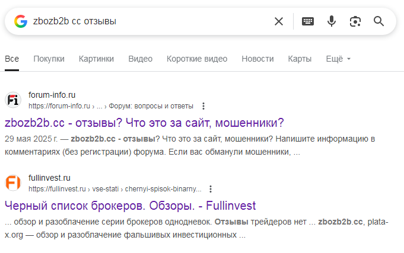Open three-dot menu for forum-info.ru result
The image size is (404, 253).
tap(203, 106)
